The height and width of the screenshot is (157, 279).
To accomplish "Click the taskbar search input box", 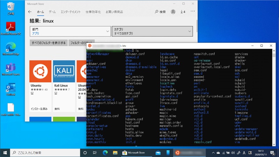I will pos(45,153).
